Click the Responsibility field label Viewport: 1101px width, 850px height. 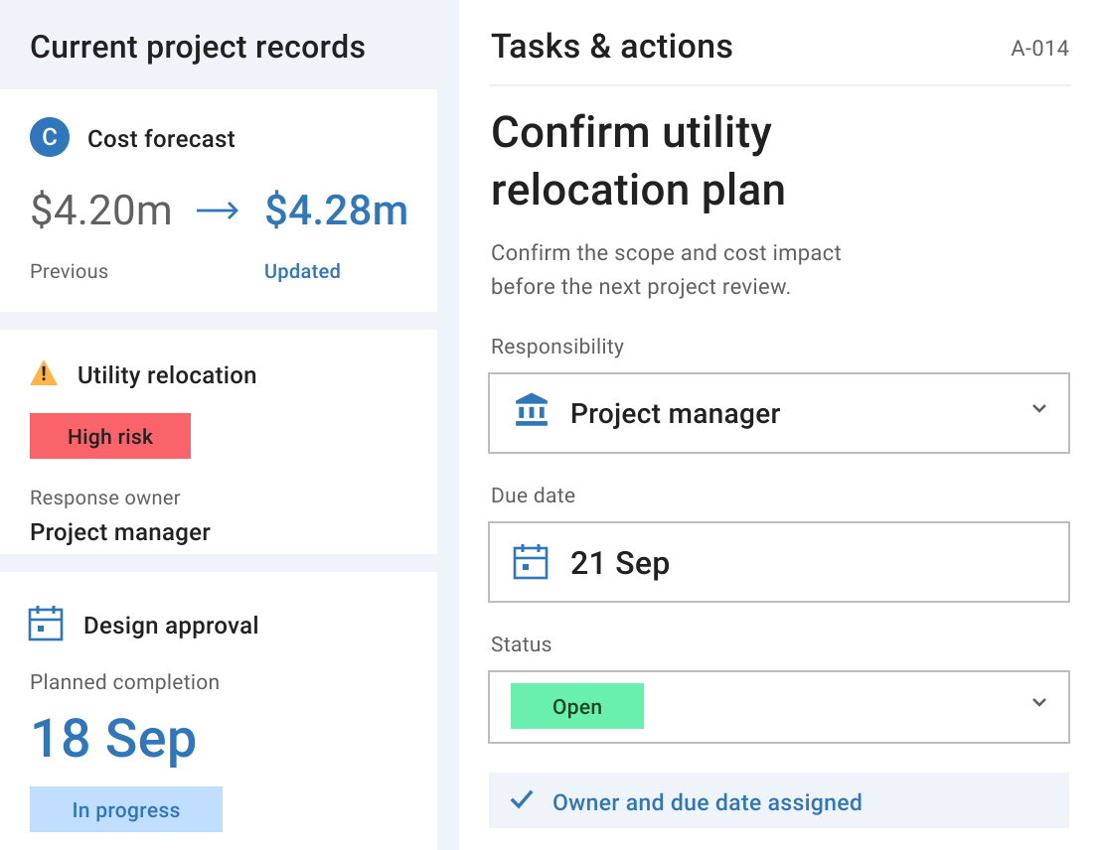tap(557, 346)
